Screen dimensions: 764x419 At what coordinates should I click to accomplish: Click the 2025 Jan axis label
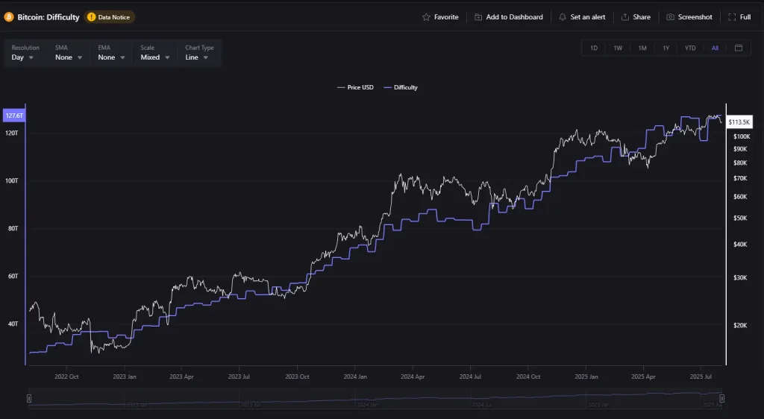586,377
